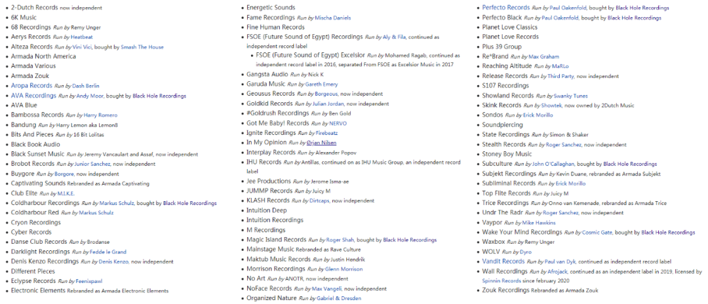The width and height of the screenshot is (708, 304).
Task: Open the NERVO link
Action: pos(338,123)
